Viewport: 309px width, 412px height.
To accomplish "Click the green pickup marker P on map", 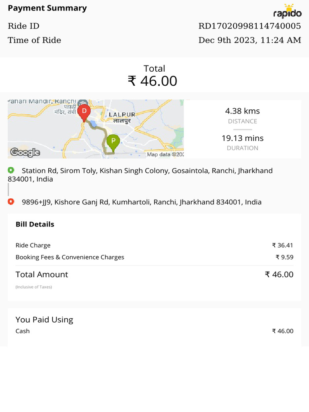I will (x=113, y=142).
